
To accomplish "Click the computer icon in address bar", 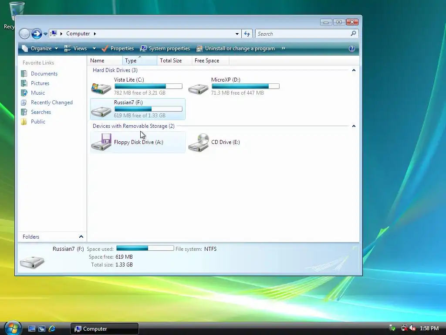I will coord(54,34).
